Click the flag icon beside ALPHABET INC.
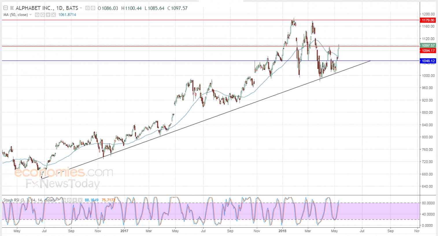Screen dimensions: 438x236 (12, 8)
